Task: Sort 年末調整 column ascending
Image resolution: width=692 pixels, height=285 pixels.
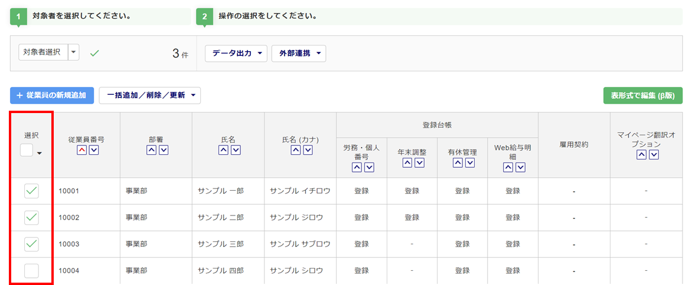Action: (407, 163)
